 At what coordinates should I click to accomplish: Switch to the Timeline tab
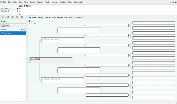tap(79, 17)
